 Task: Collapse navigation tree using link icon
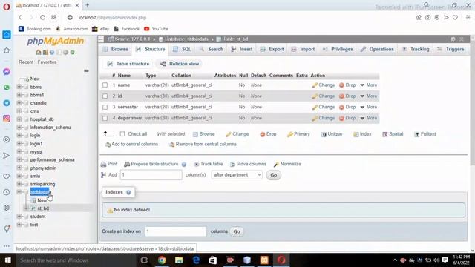tap(86, 70)
